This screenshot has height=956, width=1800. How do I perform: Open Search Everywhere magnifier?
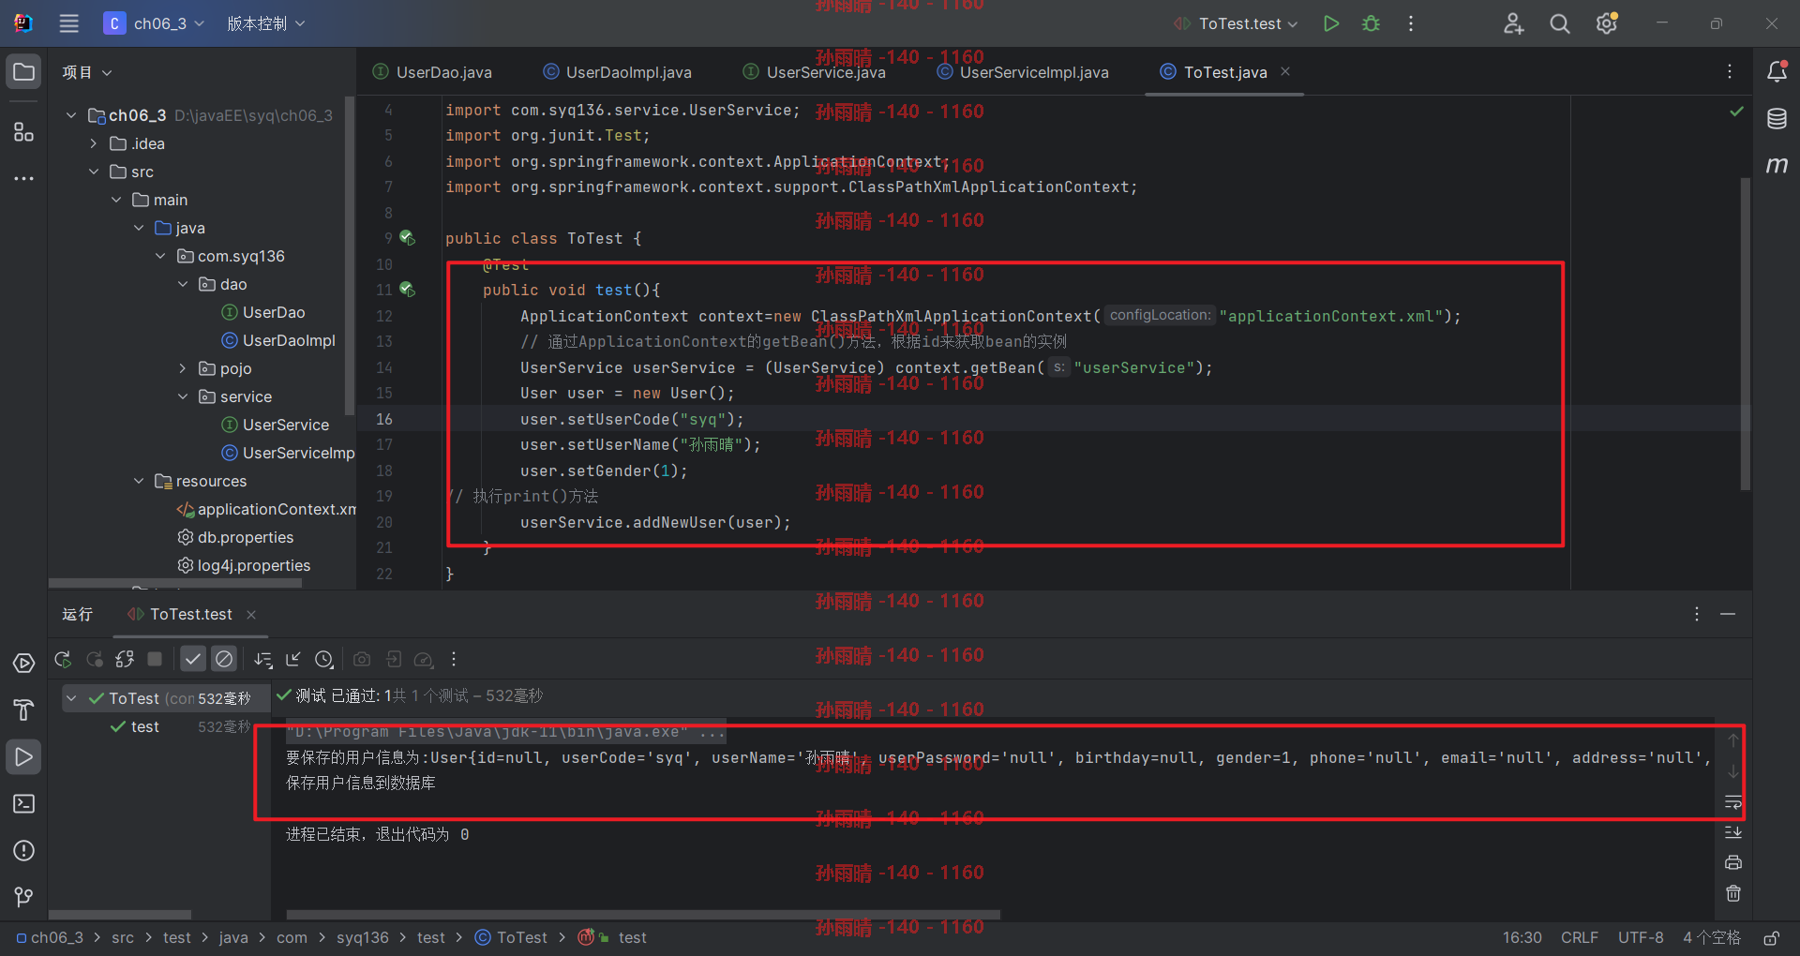1559,23
